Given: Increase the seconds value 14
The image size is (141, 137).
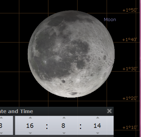Looking at the screenshot, I should [x=98, y=118].
